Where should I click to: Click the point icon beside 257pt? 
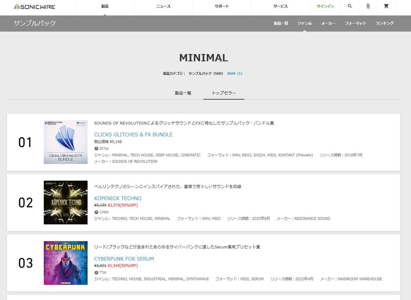[96, 148]
